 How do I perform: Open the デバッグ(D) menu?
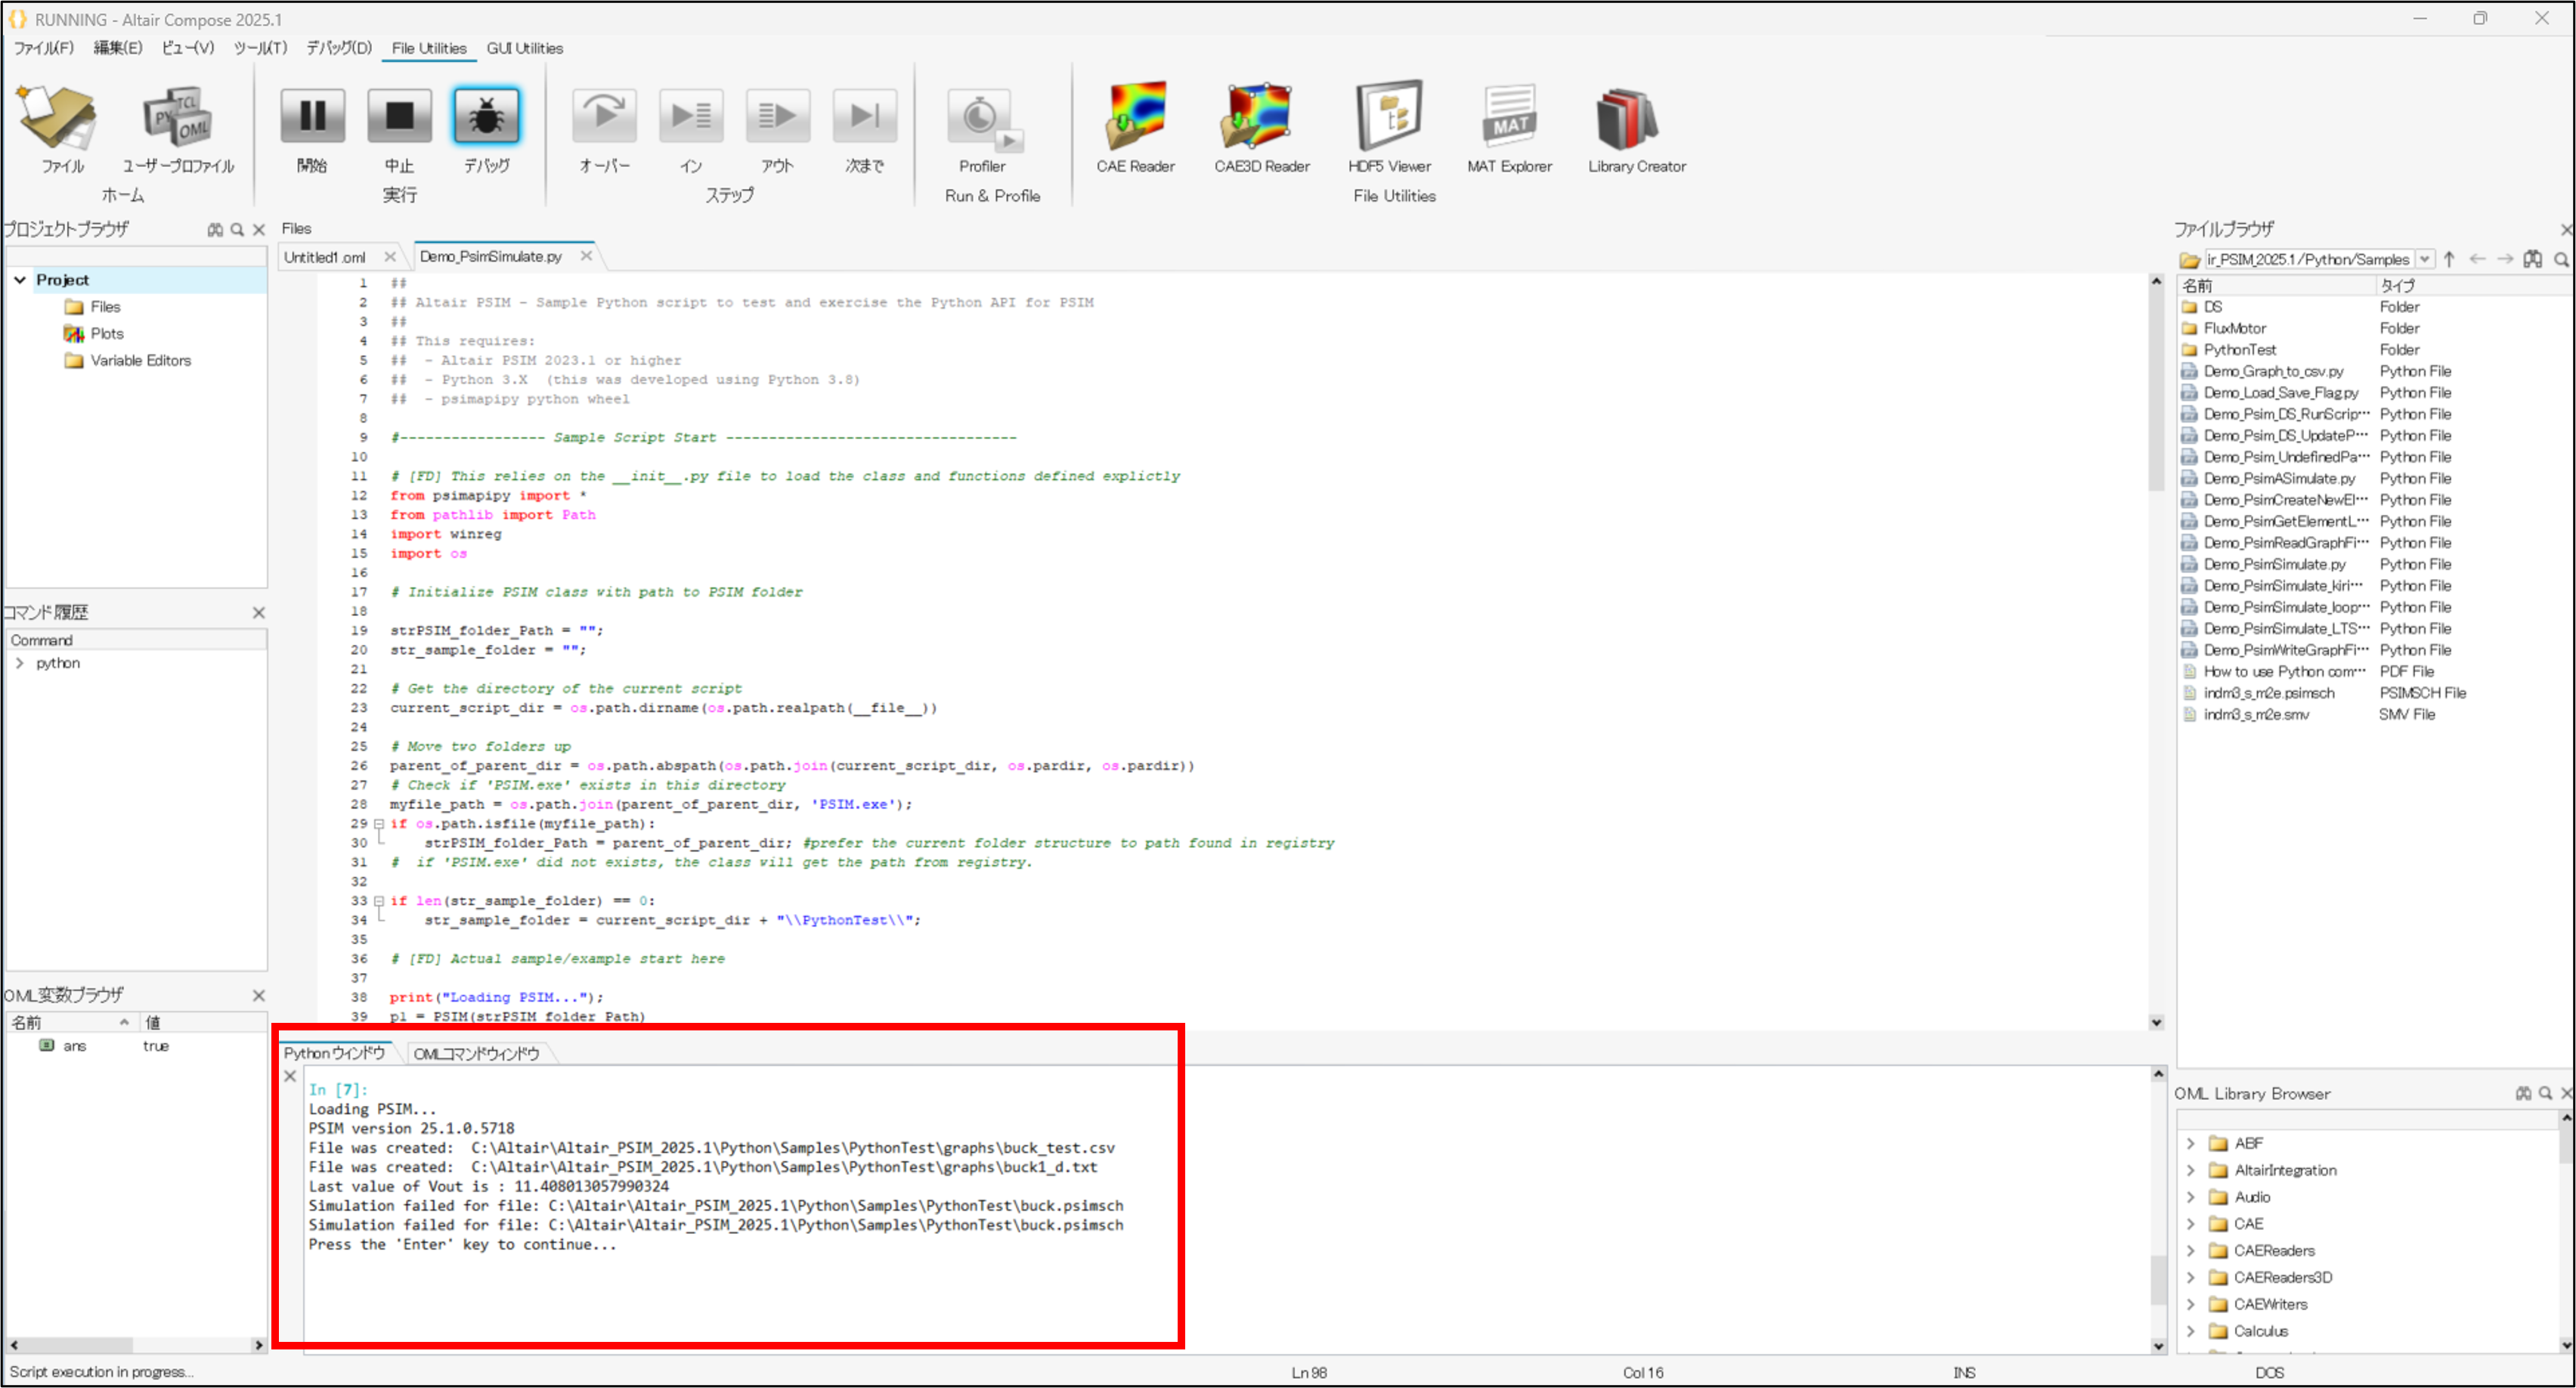(339, 48)
